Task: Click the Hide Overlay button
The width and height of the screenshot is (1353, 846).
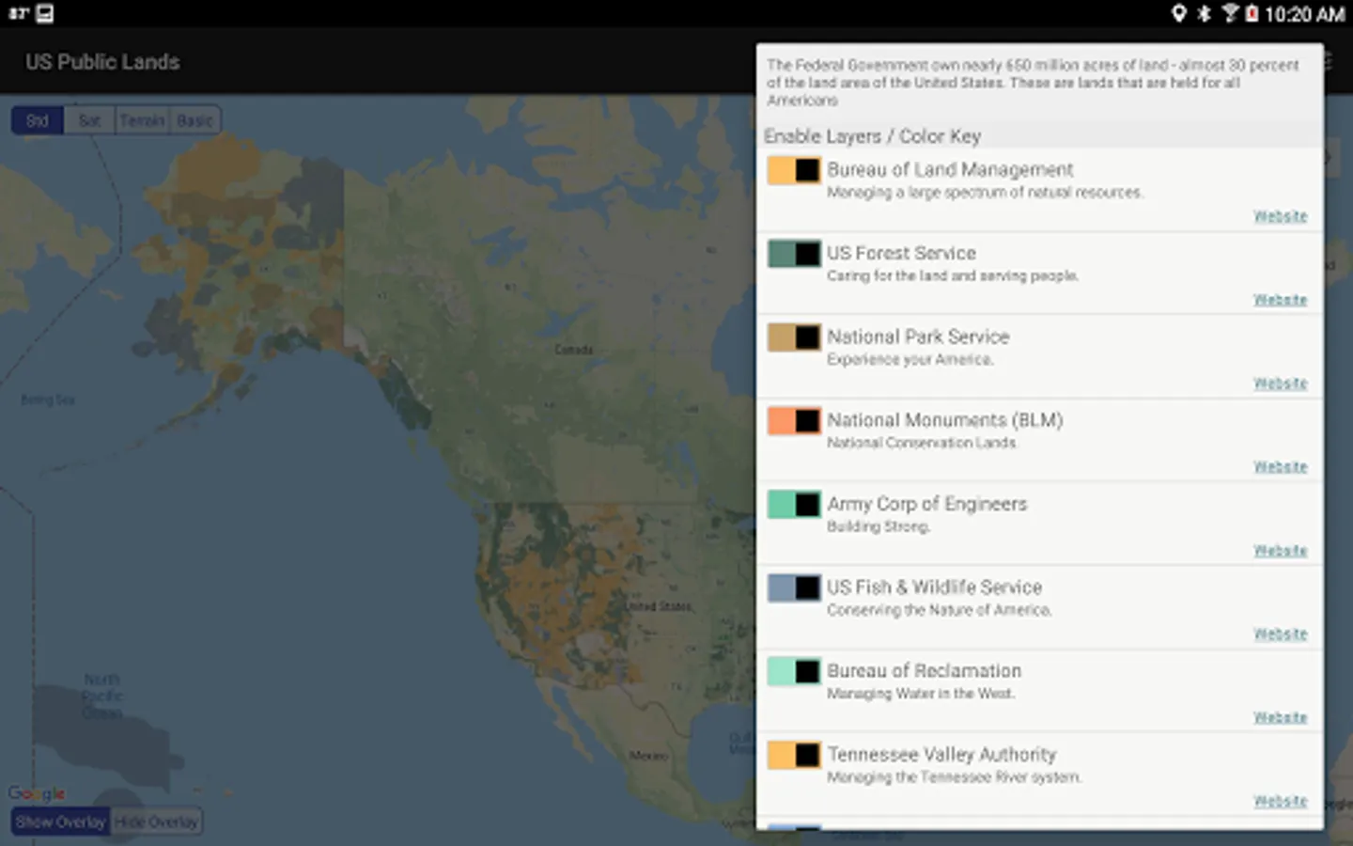Action: tap(157, 822)
